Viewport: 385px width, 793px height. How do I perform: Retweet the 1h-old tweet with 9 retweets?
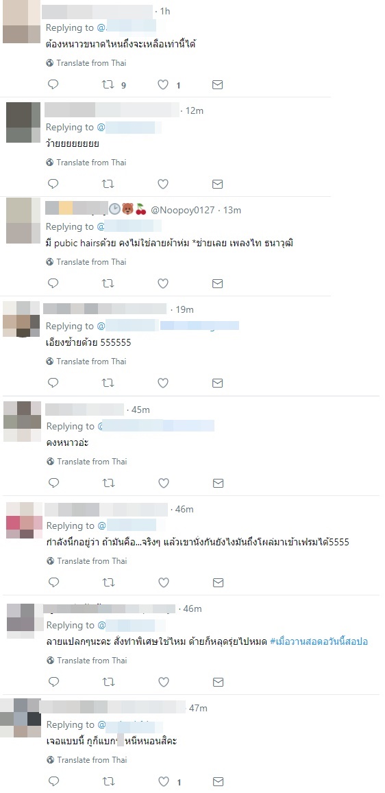click(108, 85)
